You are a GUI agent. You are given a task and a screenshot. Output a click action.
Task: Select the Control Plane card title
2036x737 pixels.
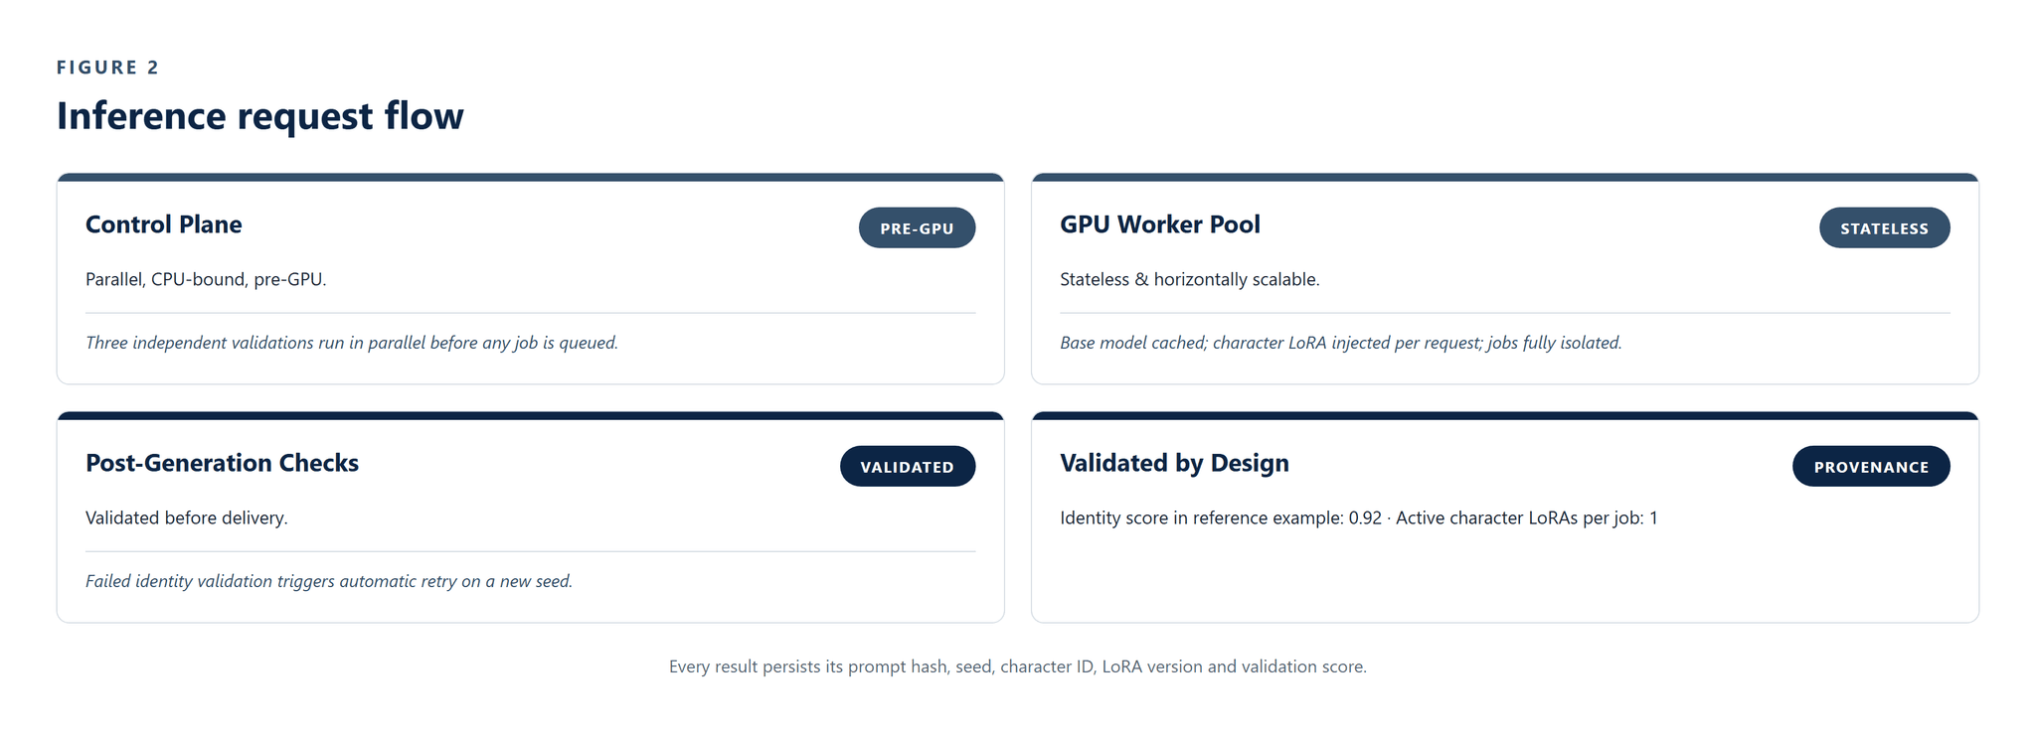pos(164,224)
